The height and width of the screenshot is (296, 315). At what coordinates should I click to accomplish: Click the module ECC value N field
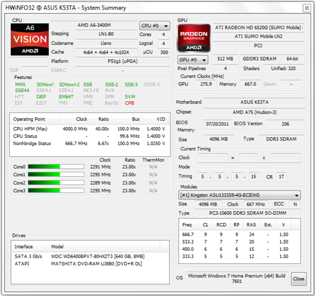[x=295, y=204]
